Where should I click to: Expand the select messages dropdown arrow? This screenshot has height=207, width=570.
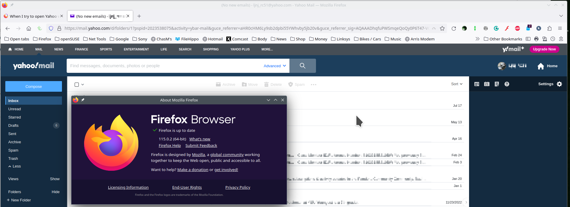pyautogui.click(x=83, y=85)
